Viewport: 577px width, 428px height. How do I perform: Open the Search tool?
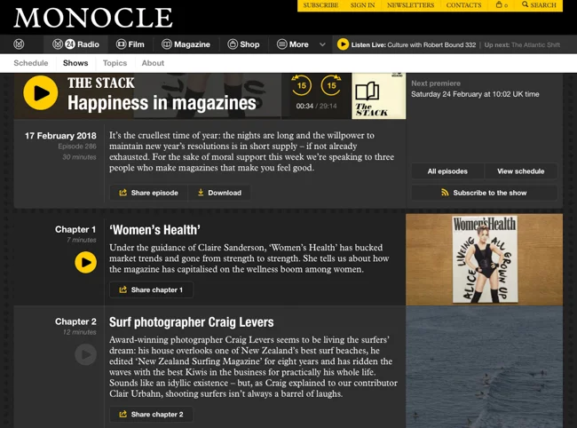[539, 4]
